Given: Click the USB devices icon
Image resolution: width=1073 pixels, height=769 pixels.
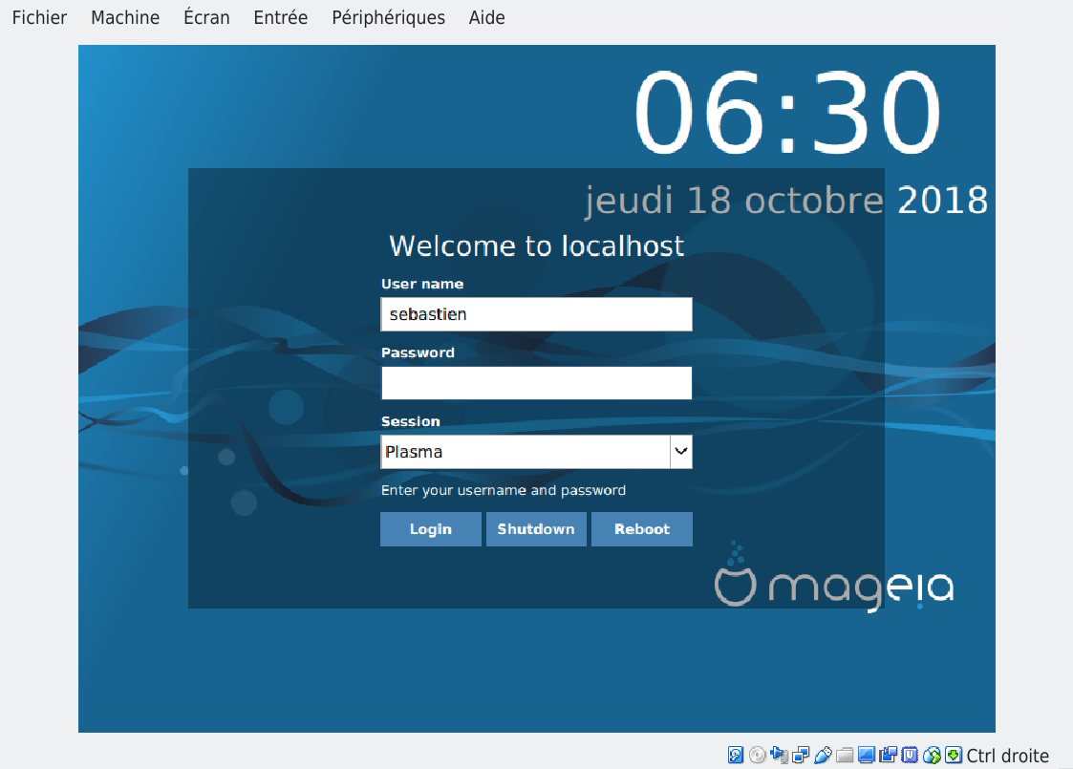Looking at the screenshot, I should [x=823, y=755].
